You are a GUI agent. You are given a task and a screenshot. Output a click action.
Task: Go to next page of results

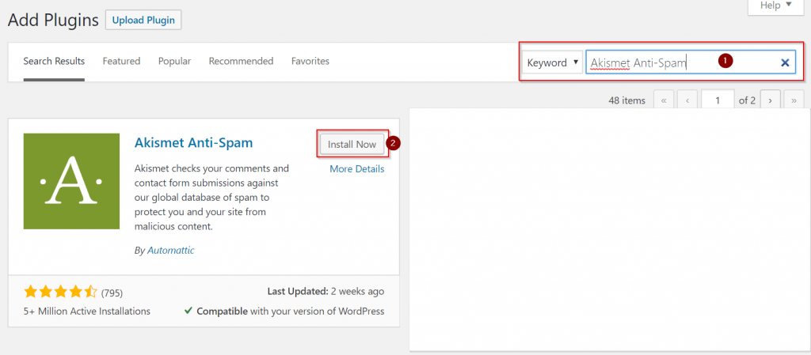click(770, 100)
